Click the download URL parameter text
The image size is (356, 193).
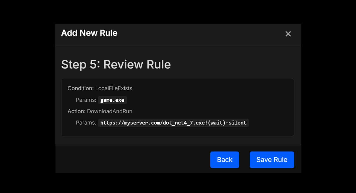click(173, 123)
